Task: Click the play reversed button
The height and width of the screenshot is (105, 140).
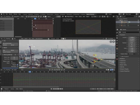Action: pyautogui.click(x=57, y=89)
